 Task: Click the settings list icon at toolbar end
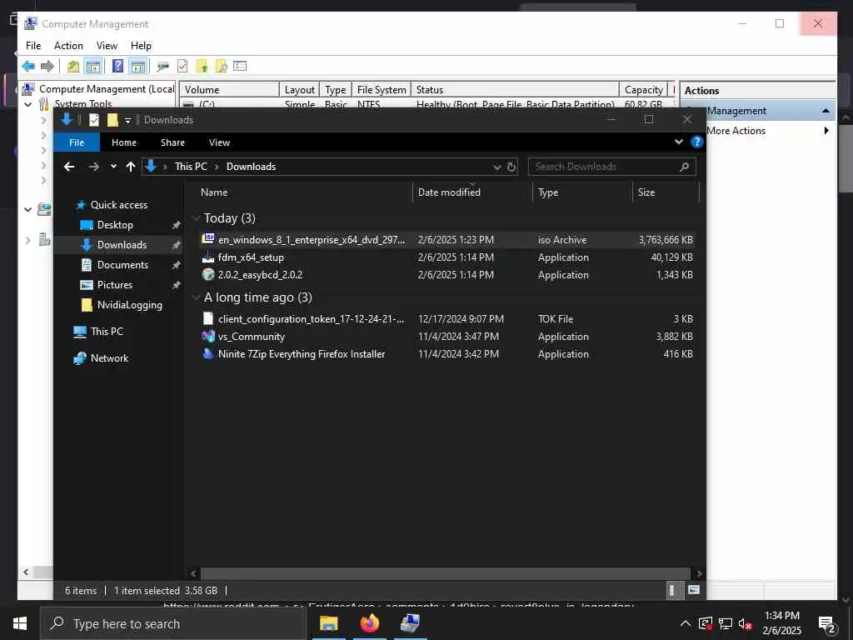click(x=240, y=67)
